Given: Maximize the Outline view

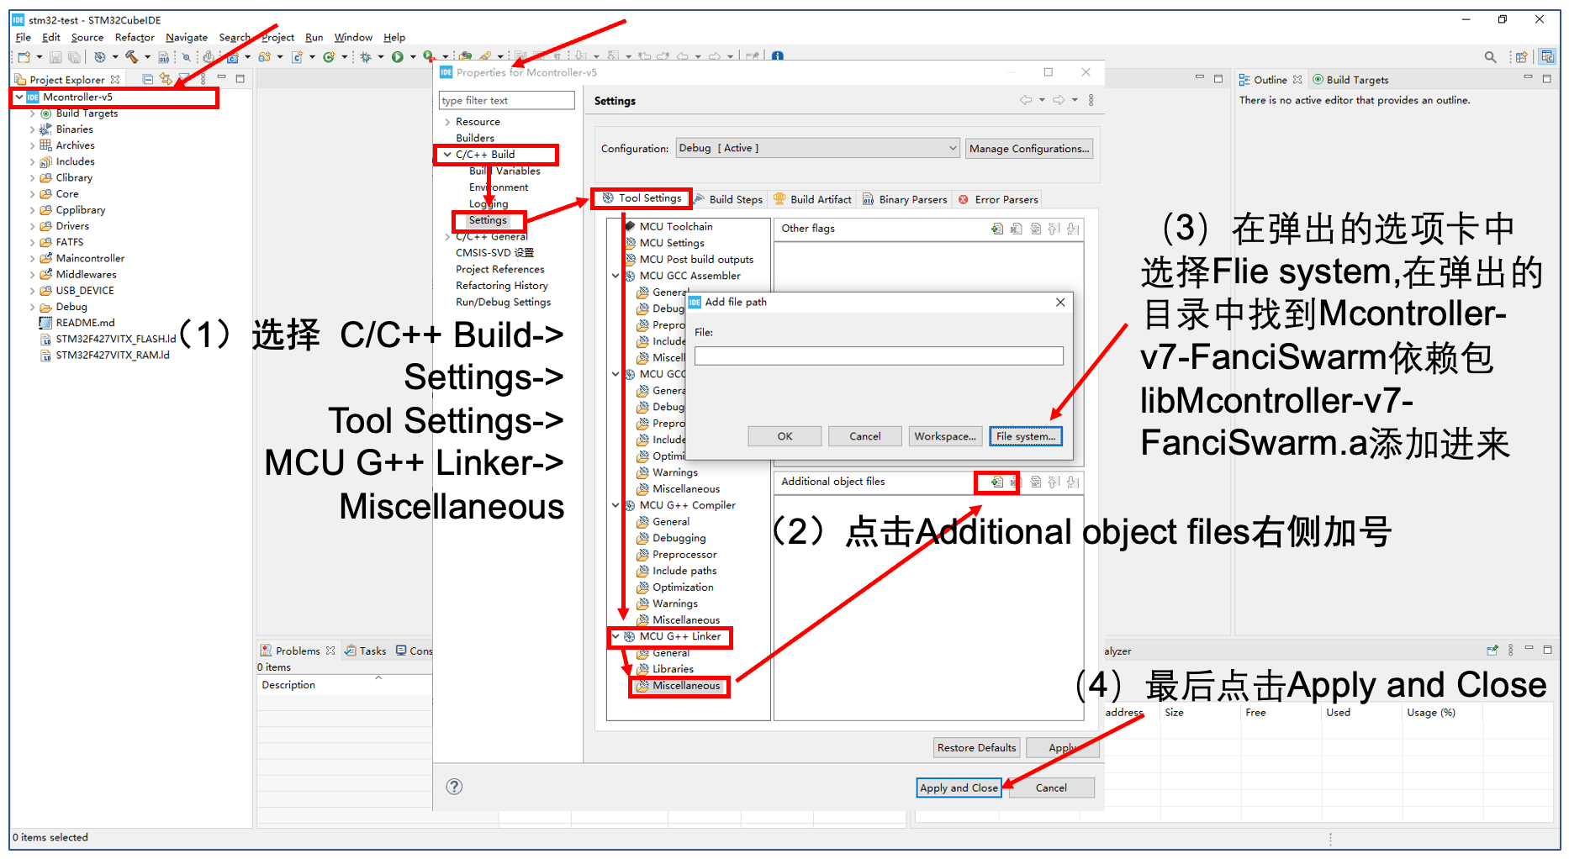Looking at the screenshot, I should coord(1547,78).
